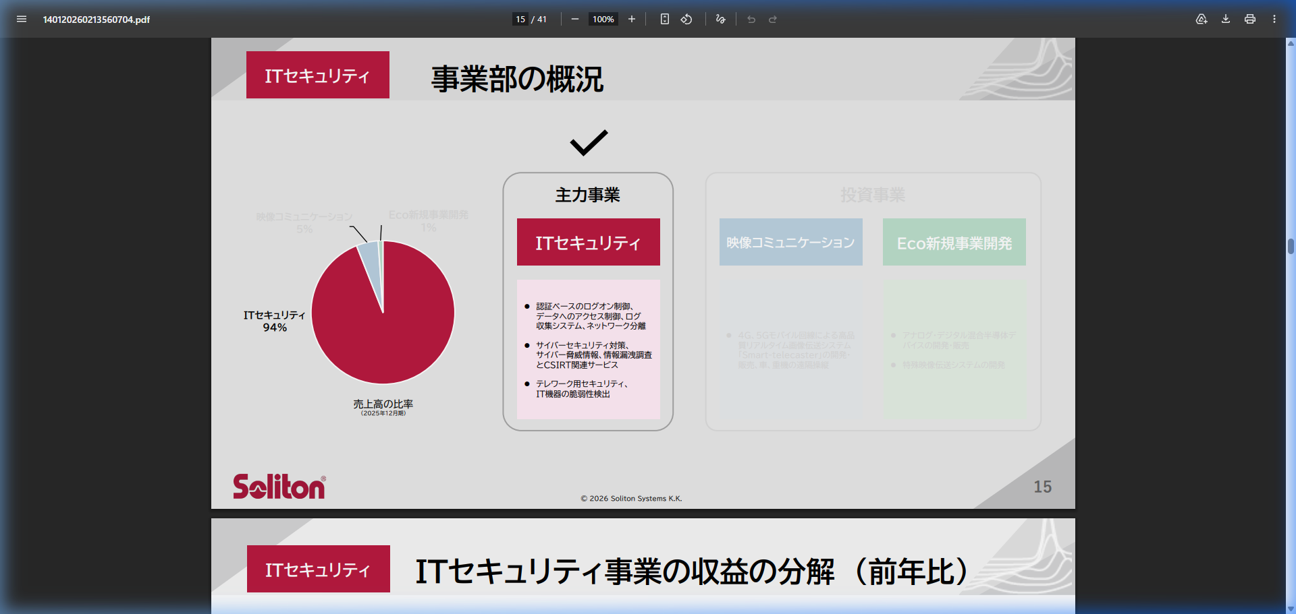Image resolution: width=1296 pixels, height=614 pixels.
Task: Save the PDF to Google Drive
Action: pos(1201,19)
